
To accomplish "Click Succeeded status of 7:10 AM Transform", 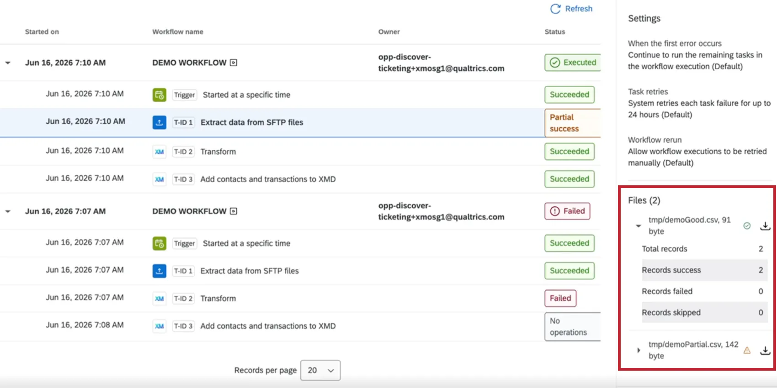I will [x=569, y=151].
